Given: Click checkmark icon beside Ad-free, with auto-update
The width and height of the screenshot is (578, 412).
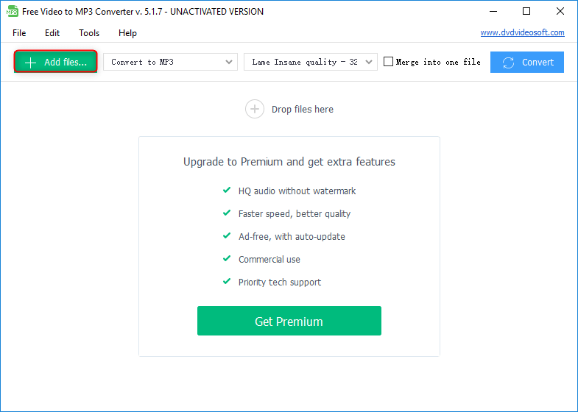Looking at the screenshot, I should tap(227, 235).
